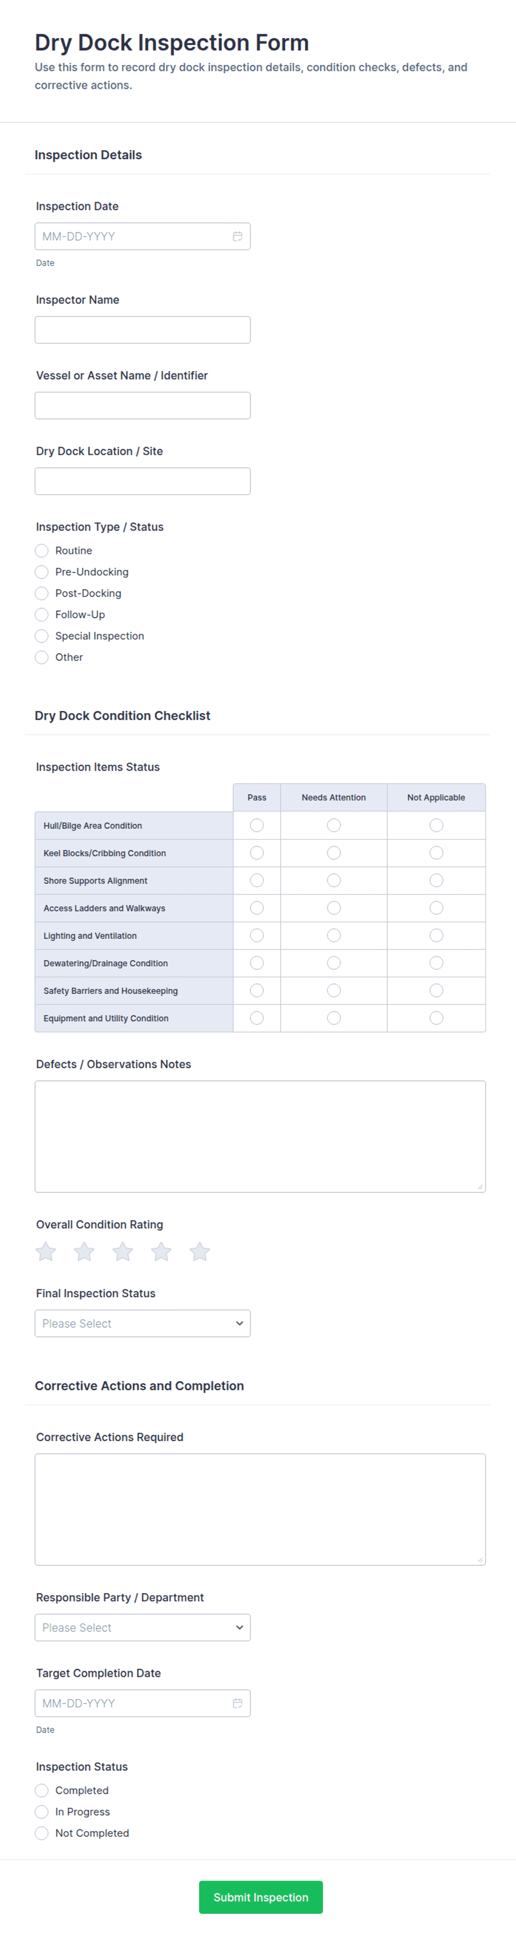This screenshot has width=516, height=1941.
Task: Select the third star of the condition rating
Action: point(122,1252)
